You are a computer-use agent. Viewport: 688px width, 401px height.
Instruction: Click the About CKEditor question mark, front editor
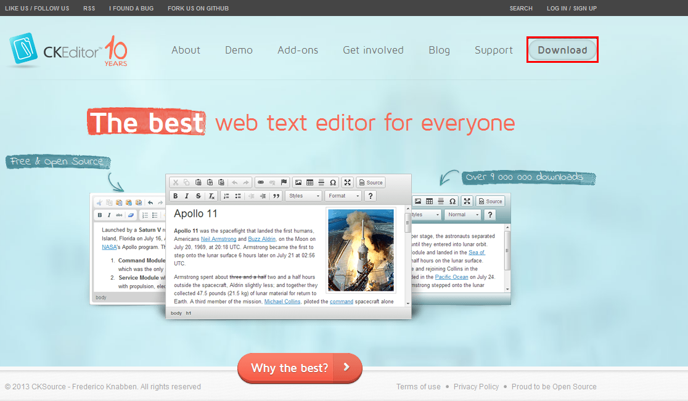tap(371, 196)
